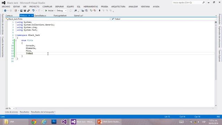Click the Inicio rápido search field

[187, 2]
